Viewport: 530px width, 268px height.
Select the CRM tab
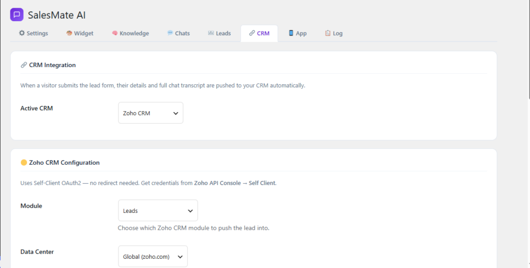click(259, 34)
